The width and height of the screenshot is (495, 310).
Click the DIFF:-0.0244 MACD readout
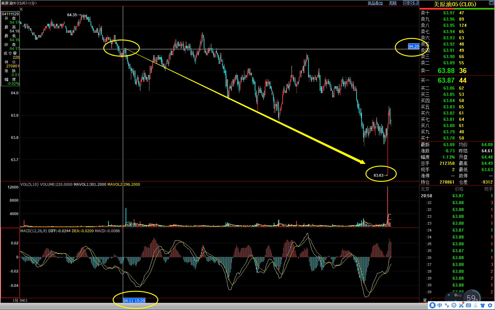pyautogui.click(x=59, y=231)
